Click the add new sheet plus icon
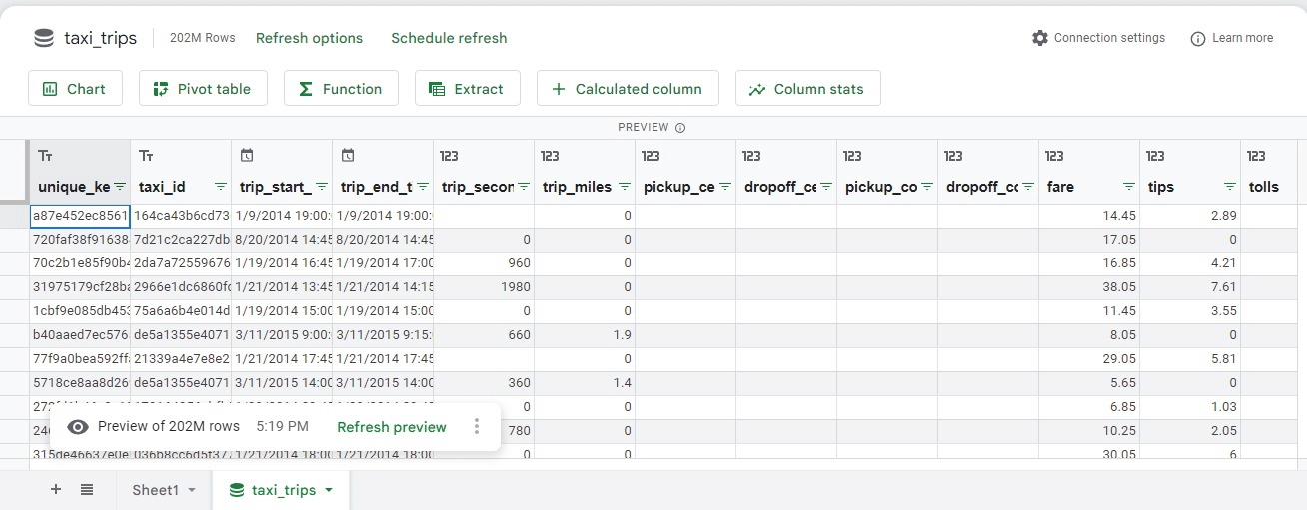This screenshot has height=510, width=1307. pos(56,489)
